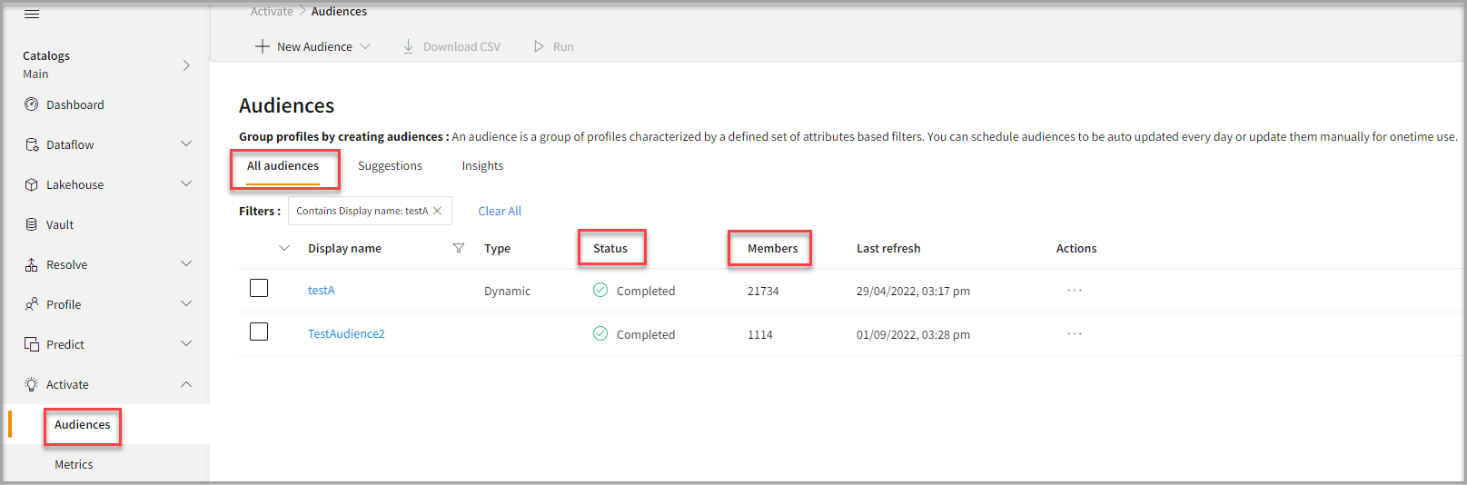Tick the checkbox for testA audience

259,288
